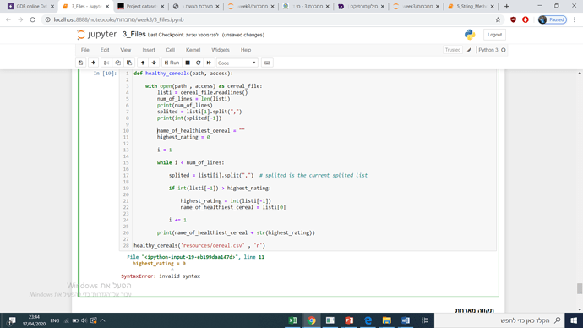Move selected cell down with arrow icon
This screenshot has height=328, width=583.
[154, 63]
